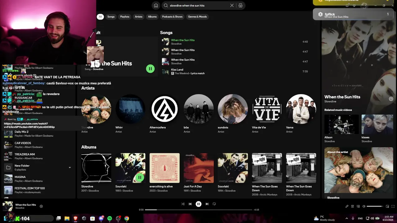Open File Explorer from the taskbar
Viewport: 397px width, 223px height.
pos(67,218)
